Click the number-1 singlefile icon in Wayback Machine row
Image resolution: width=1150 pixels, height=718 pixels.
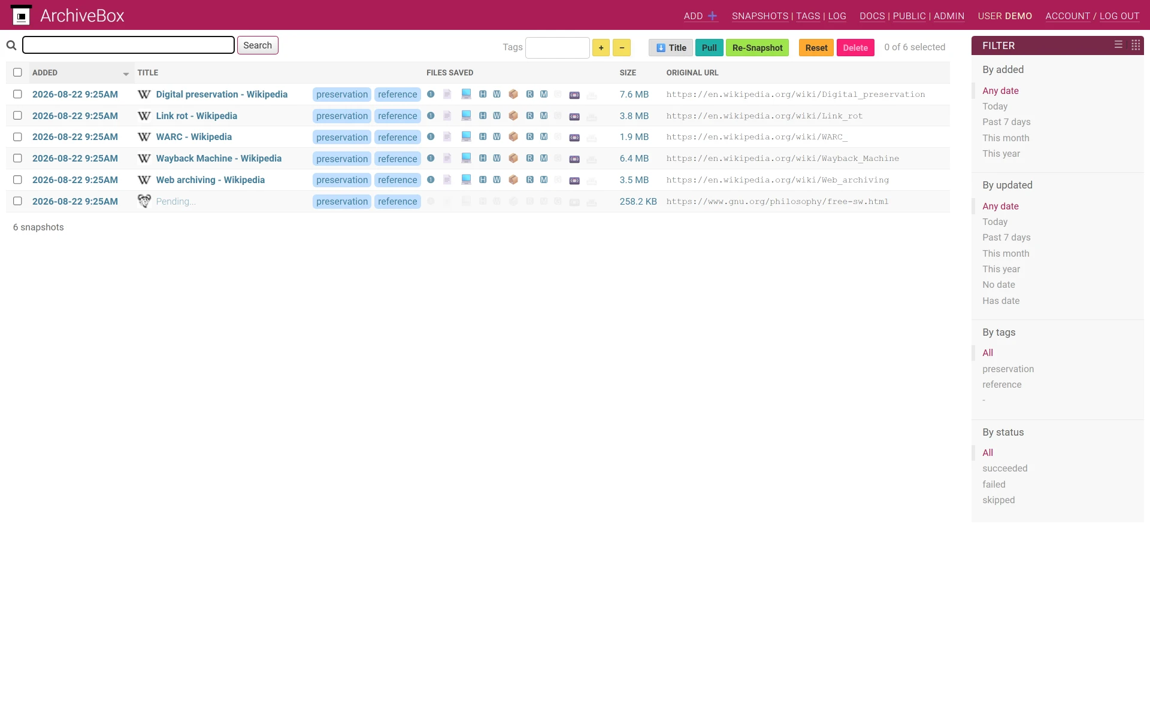coord(431,159)
